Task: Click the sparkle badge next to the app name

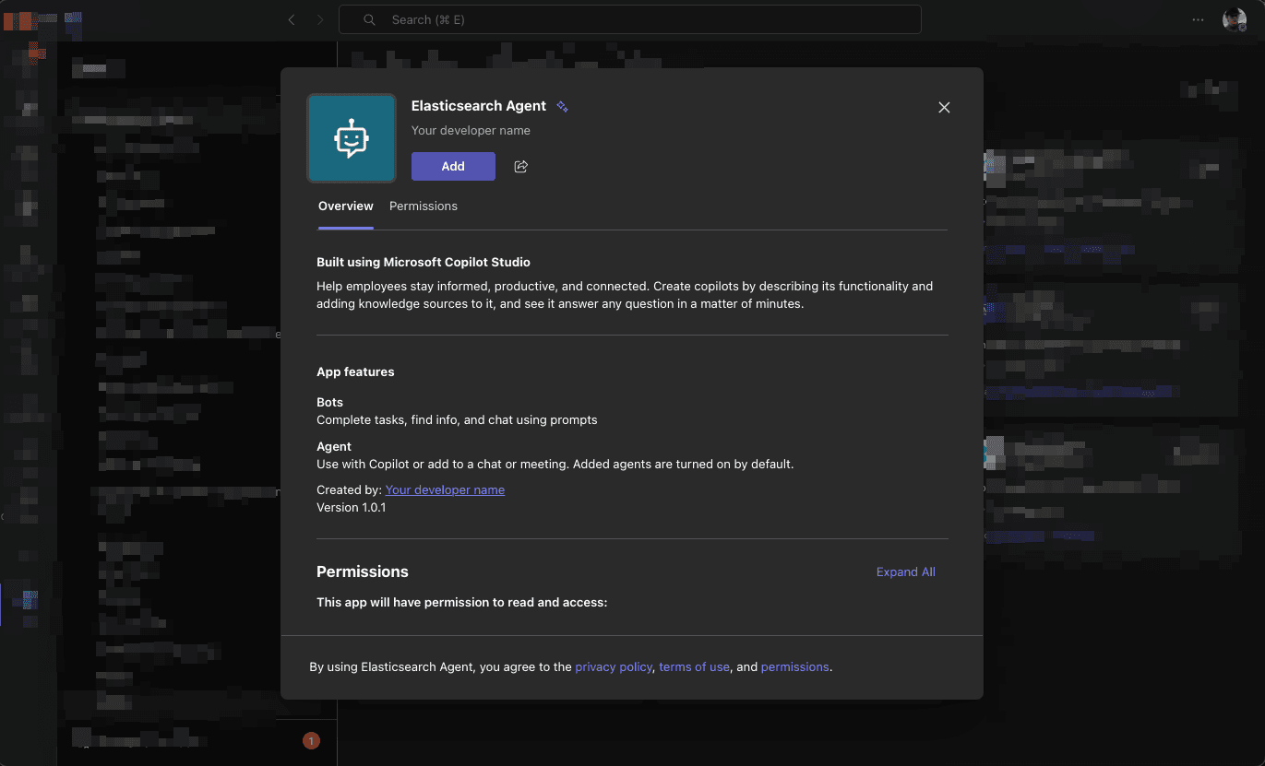Action: click(x=562, y=107)
